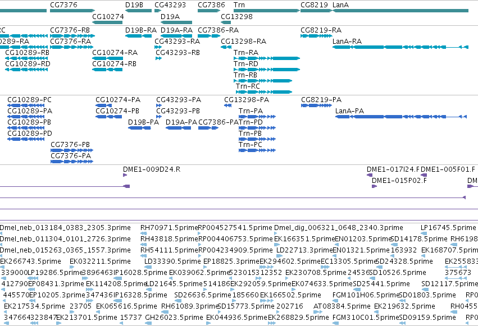478x326 pixels.
Task: Select the CG7376-RB transcript label
Action: point(70,30)
